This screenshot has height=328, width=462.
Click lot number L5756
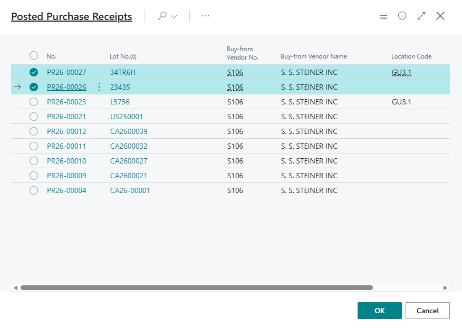(120, 102)
